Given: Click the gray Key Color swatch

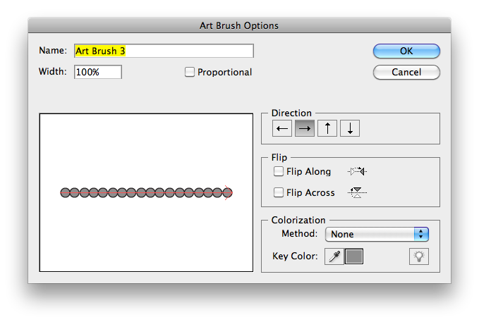Looking at the screenshot, I should pos(354,256).
